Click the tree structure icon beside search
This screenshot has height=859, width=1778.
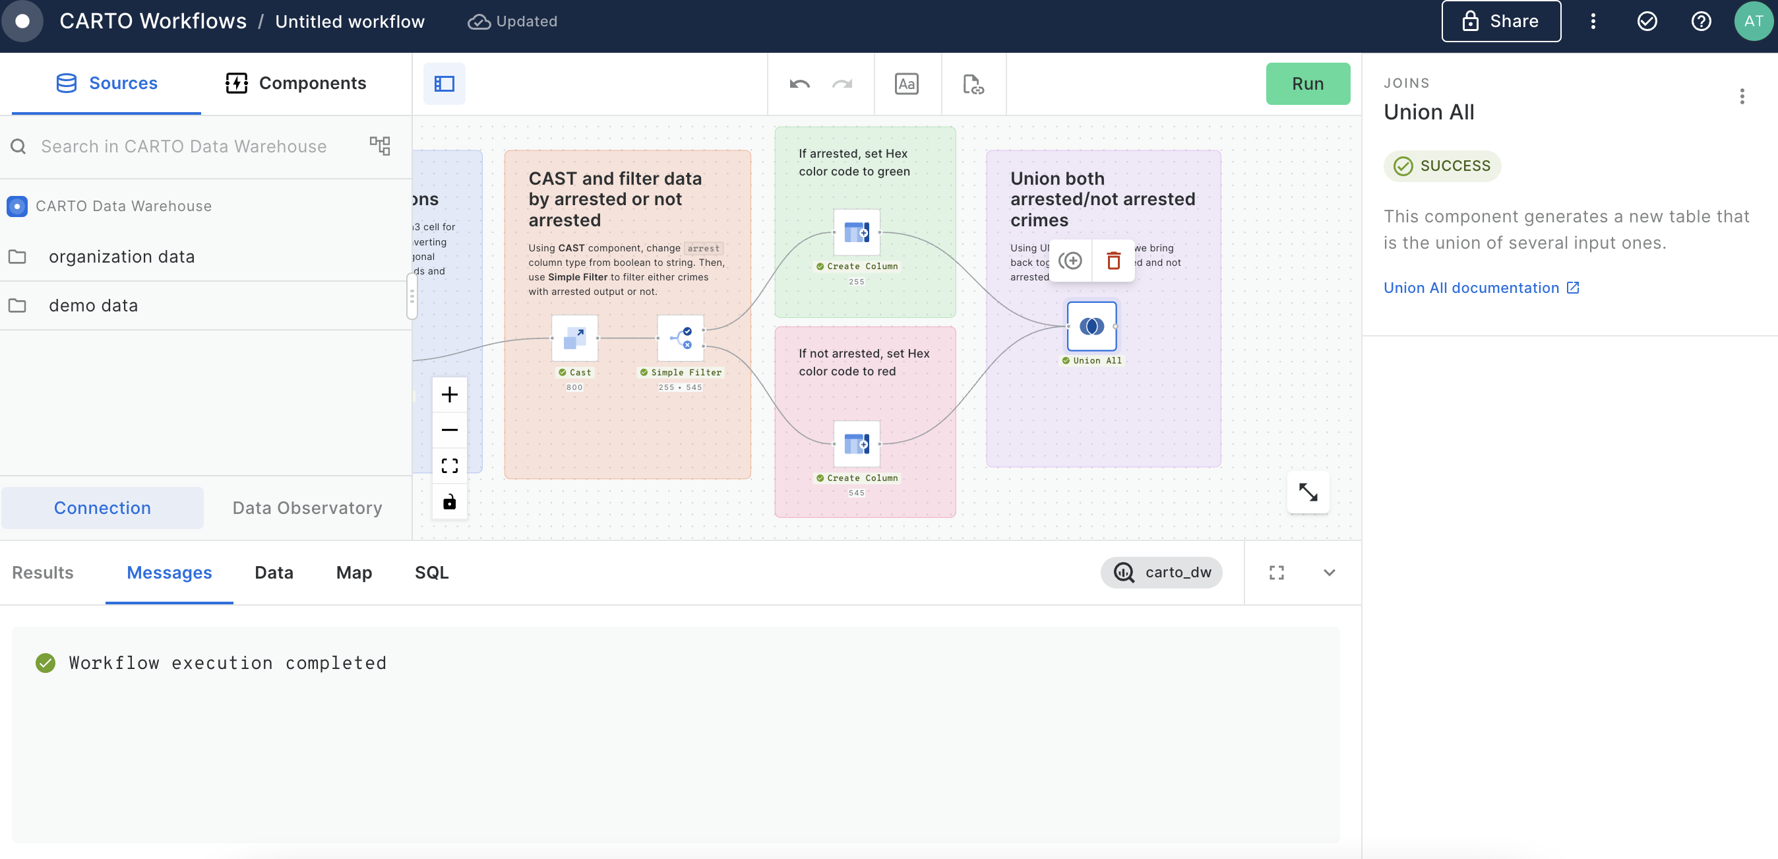coord(380,146)
